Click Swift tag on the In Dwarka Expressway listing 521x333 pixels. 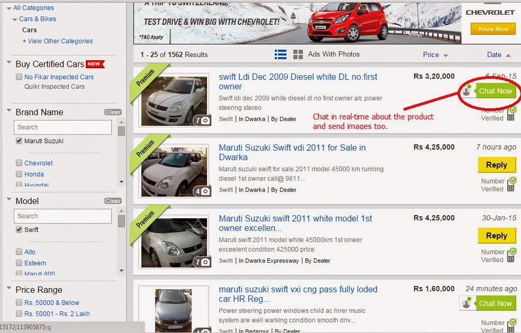click(x=226, y=261)
